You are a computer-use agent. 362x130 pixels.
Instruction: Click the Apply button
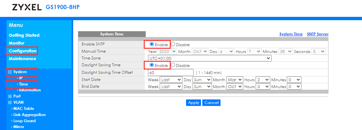[x=194, y=103]
